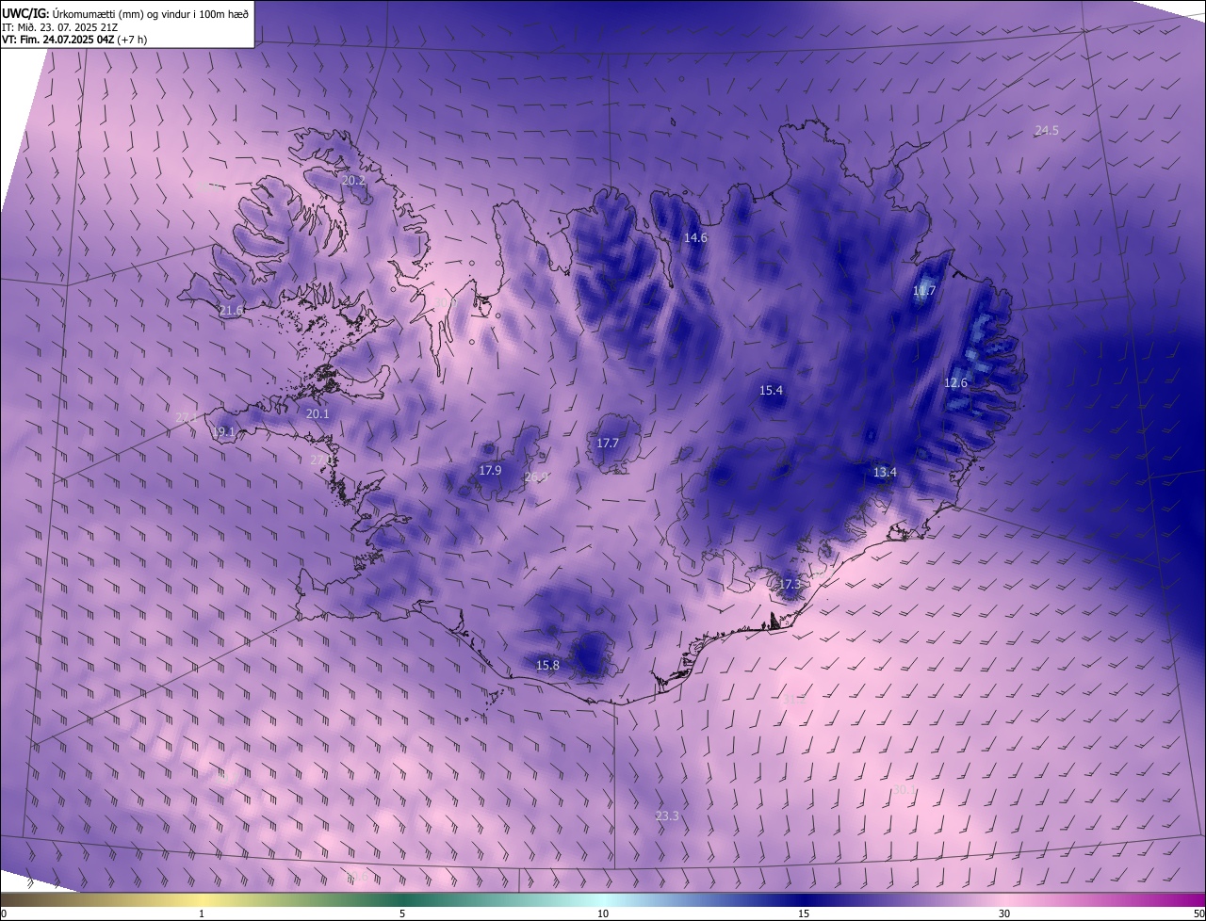1206x921 pixels.
Task: Click the 12.6 value label
Action: coord(955,383)
